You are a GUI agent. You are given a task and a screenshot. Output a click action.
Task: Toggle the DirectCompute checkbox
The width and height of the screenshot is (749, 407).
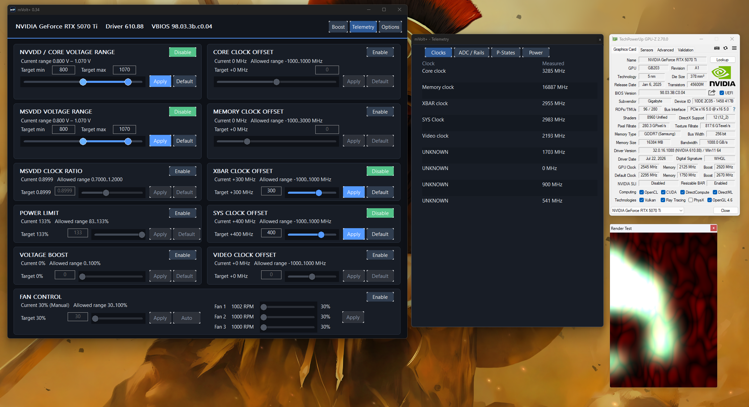click(x=683, y=192)
